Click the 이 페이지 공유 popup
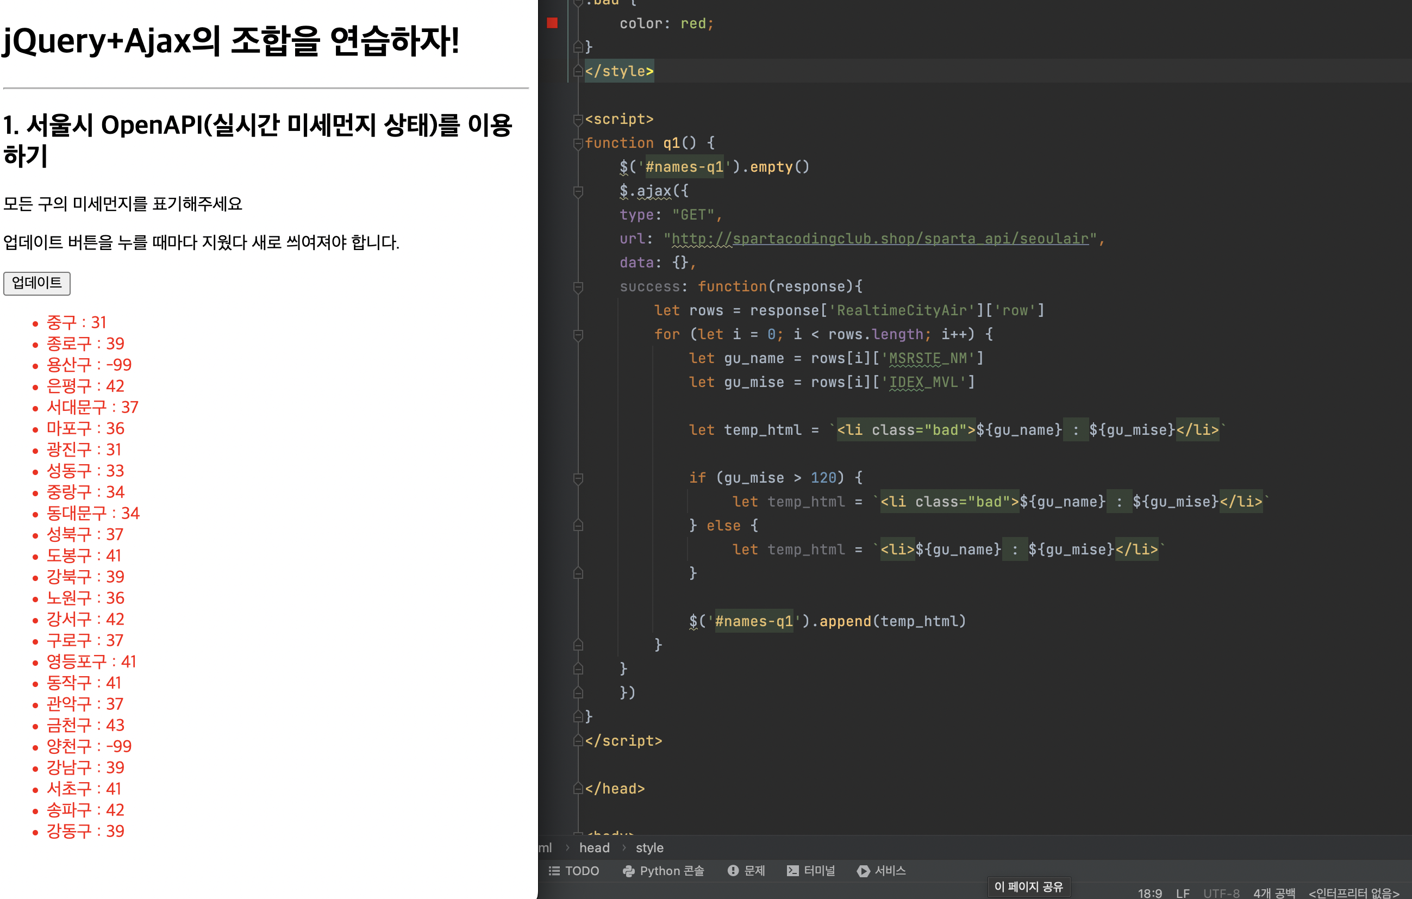 (1028, 886)
